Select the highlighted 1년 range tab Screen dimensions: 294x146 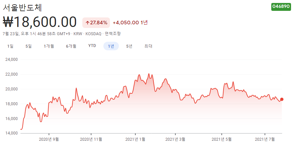tap(111, 46)
